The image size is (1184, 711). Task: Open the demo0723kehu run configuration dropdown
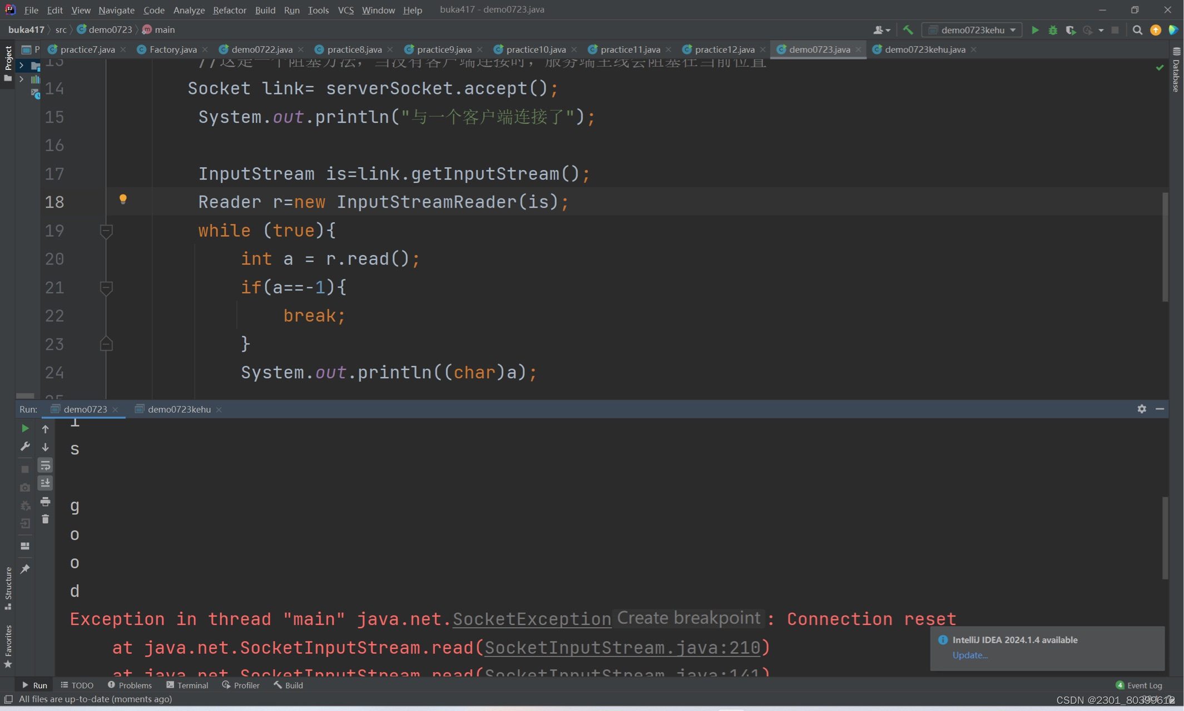(972, 30)
